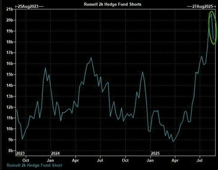
Task: Click the Russell 2k Hedge Fund Short legend
Action: (x=34, y=165)
